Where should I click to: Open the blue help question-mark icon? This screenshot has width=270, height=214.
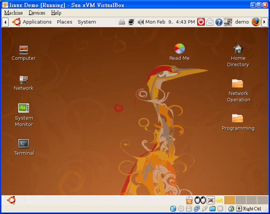[219, 22]
